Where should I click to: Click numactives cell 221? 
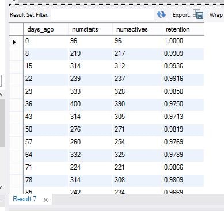(x=137, y=167)
